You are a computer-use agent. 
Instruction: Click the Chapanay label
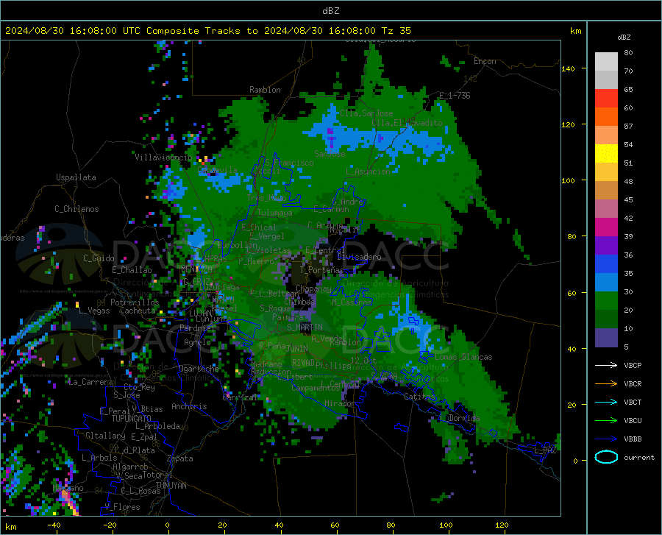tap(313, 288)
